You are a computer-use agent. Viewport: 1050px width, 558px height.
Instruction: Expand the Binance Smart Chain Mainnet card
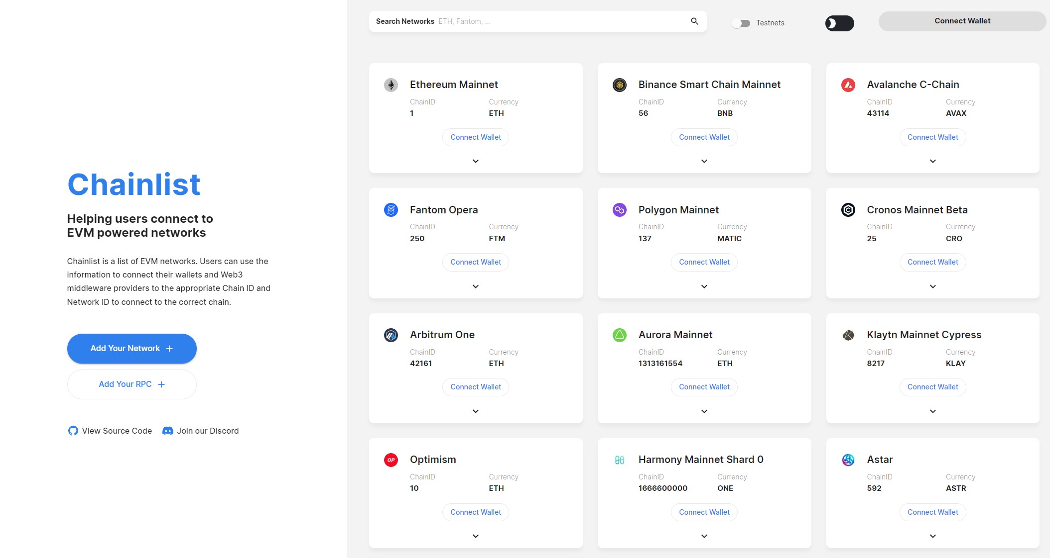coord(704,161)
